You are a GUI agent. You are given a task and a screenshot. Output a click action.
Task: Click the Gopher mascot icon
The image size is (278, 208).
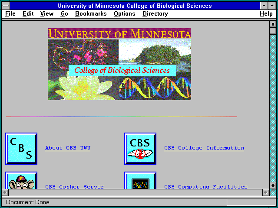(21, 180)
